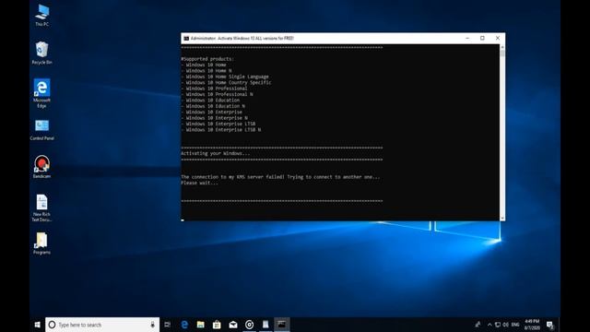The image size is (590, 332).
Task: Click the 'Windows 10 Enterprise LTSB N' line
Action: point(223,130)
